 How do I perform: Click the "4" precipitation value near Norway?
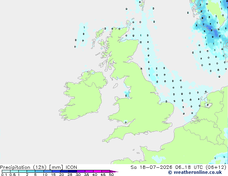[210, 24]
